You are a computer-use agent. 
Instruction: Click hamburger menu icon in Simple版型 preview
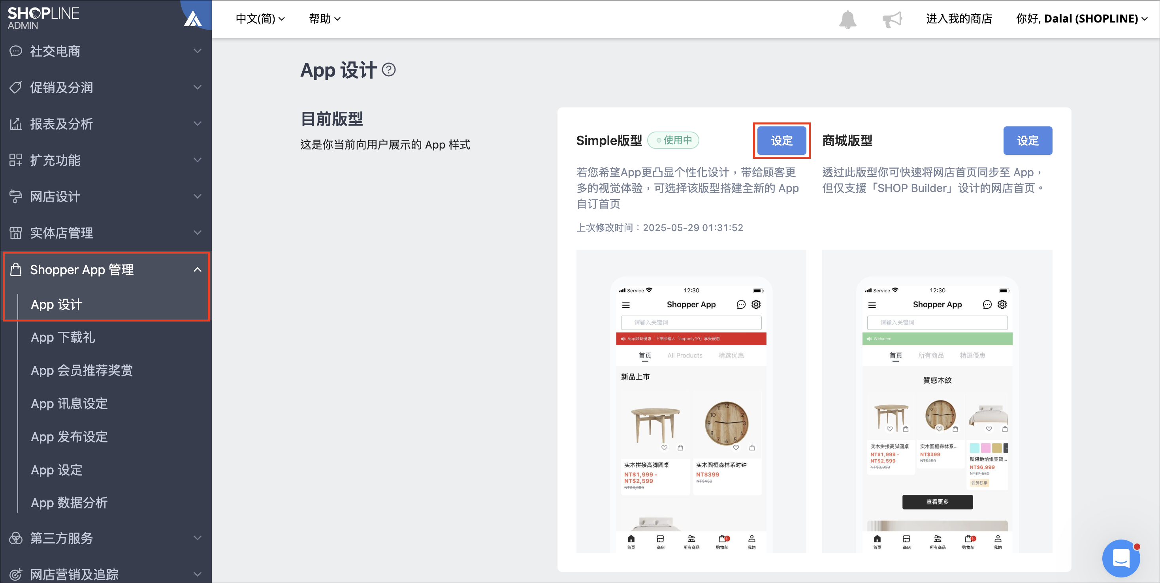(626, 305)
